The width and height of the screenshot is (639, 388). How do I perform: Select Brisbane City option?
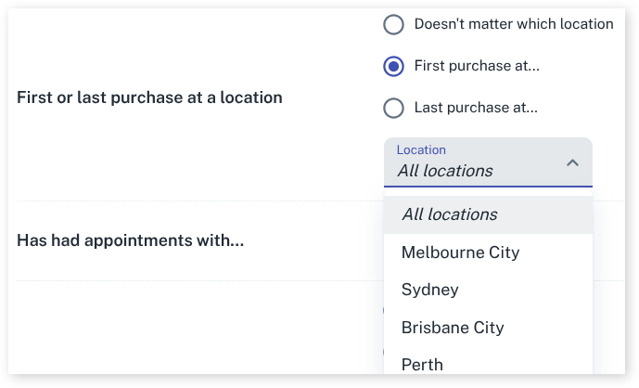coord(453,328)
